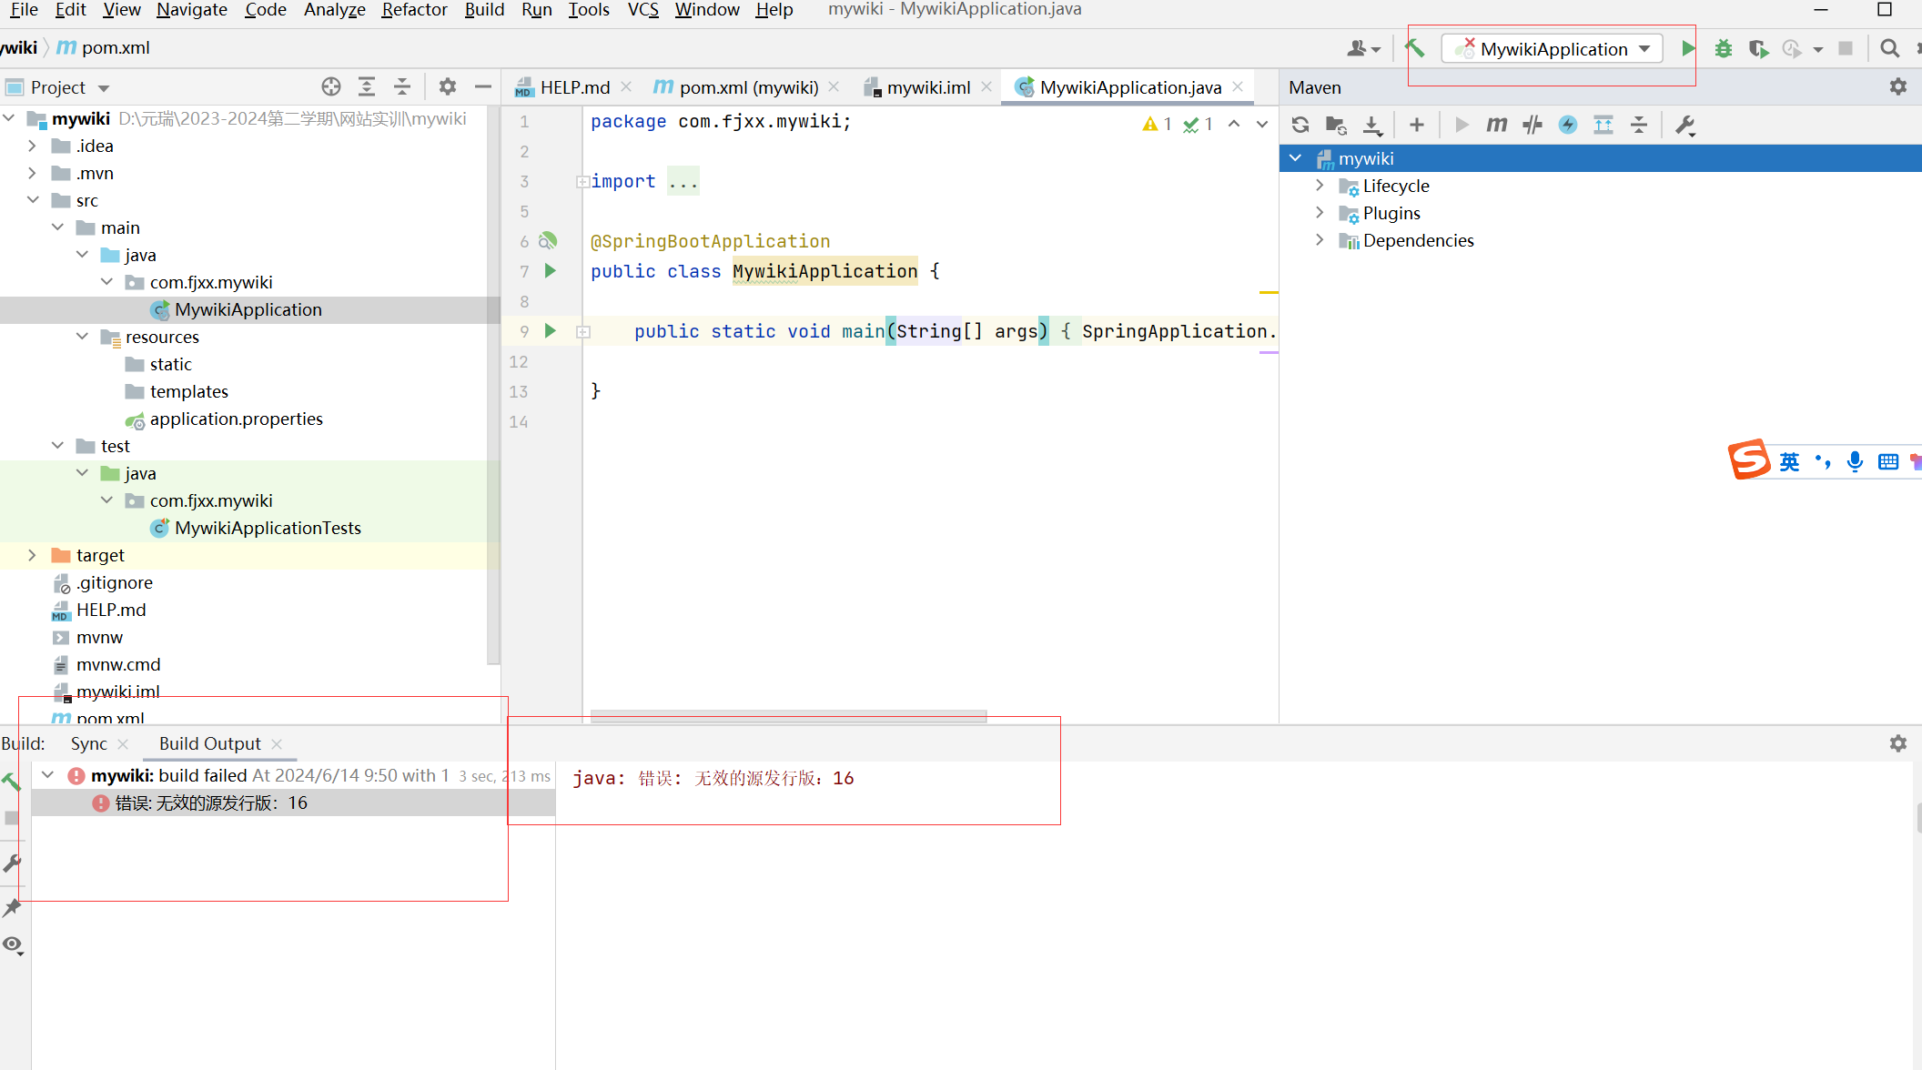Expand the target folder
The width and height of the screenshot is (1922, 1070).
click(32, 555)
